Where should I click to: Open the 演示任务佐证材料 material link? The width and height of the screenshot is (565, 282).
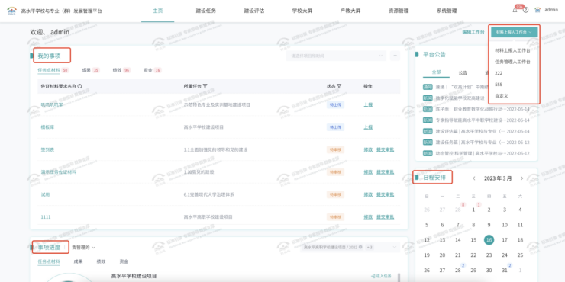point(58,172)
